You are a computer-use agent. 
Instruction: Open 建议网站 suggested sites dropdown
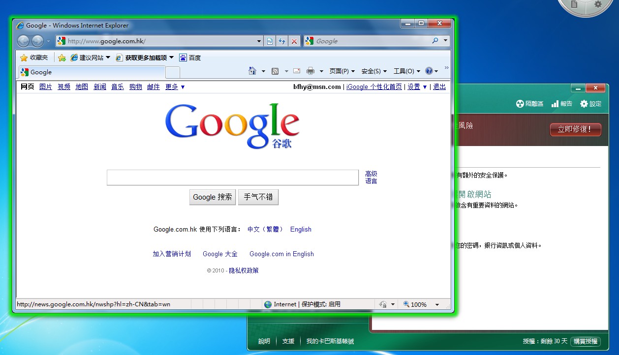pos(91,58)
